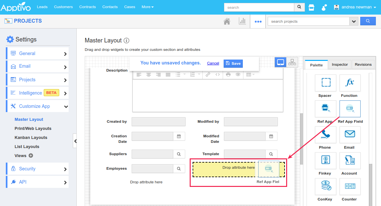Click inside the global search field
The width and height of the screenshot is (381, 206).
(258, 7)
